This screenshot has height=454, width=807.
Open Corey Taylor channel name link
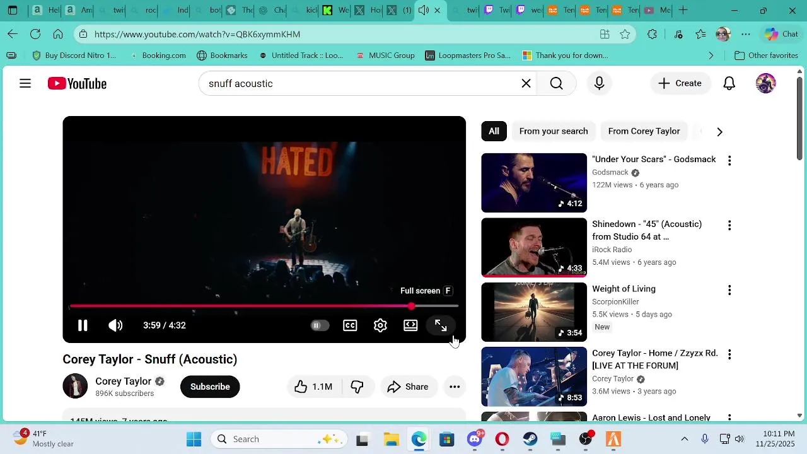123,381
